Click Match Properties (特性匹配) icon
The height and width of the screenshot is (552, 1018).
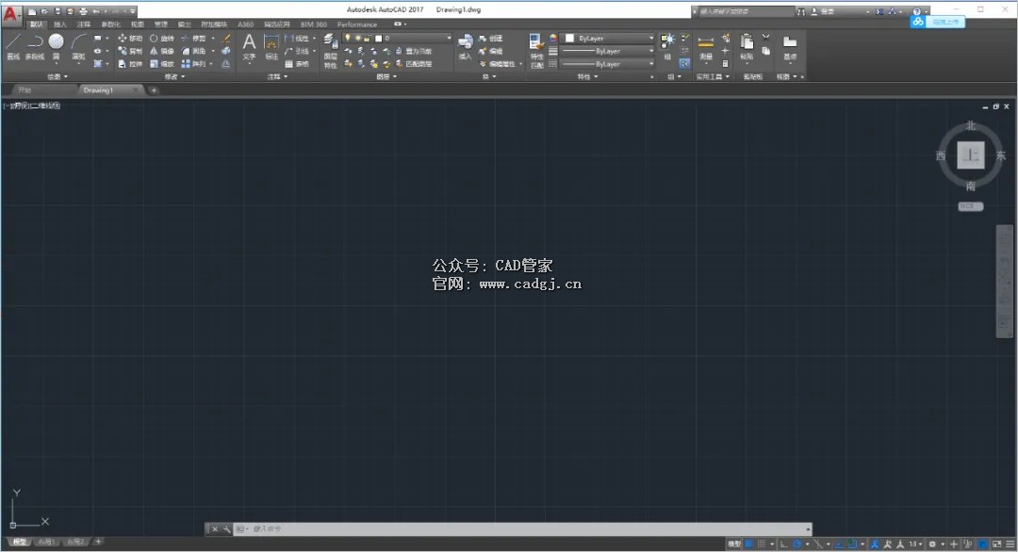[x=536, y=51]
